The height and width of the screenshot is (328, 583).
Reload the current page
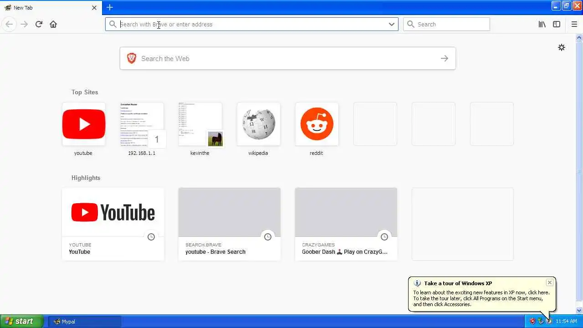(39, 24)
